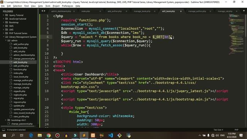Open issue_book.php in the sidebar

(x=21, y=77)
